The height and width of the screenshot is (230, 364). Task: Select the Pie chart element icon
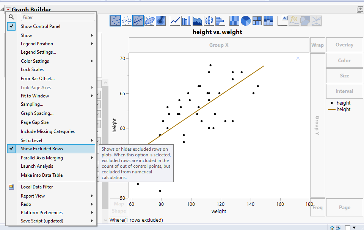pos(245,21)
